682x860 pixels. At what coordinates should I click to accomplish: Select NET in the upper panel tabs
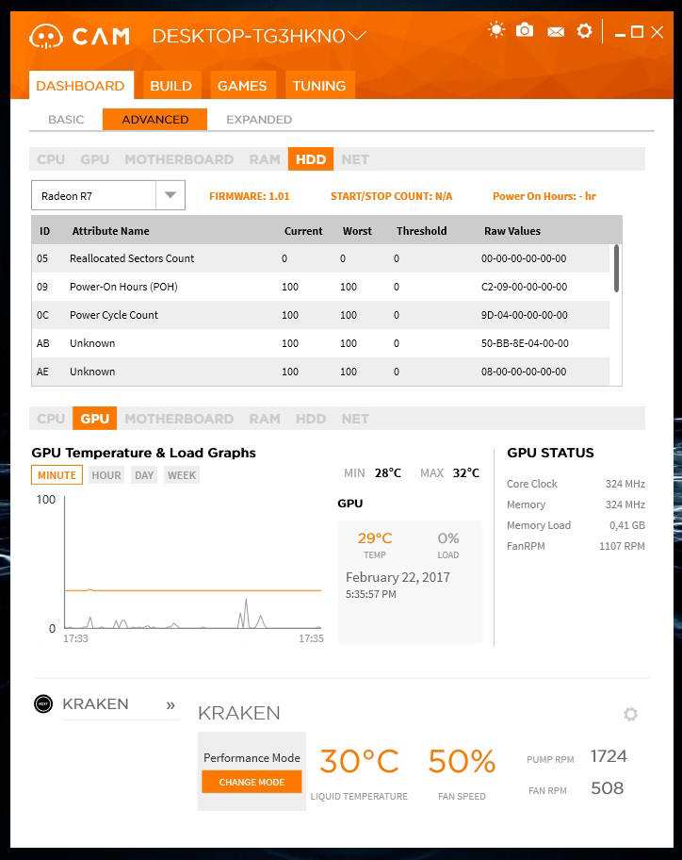[x=355, y=159]
